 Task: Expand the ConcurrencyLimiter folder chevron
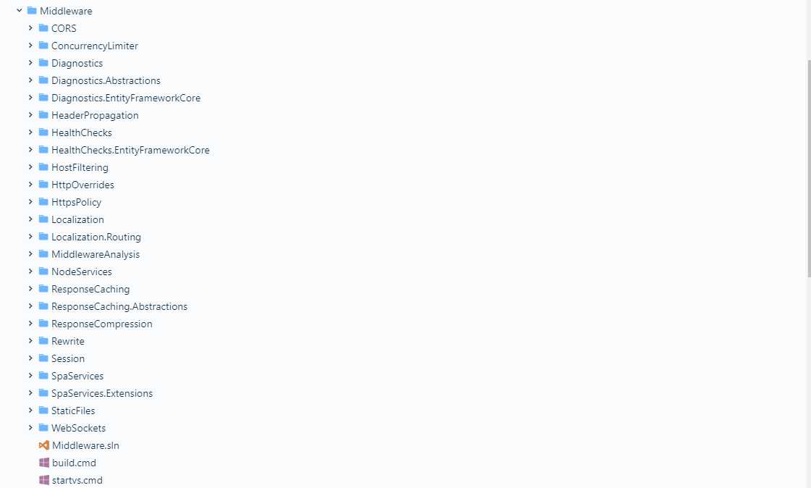(x=30, y=46)
